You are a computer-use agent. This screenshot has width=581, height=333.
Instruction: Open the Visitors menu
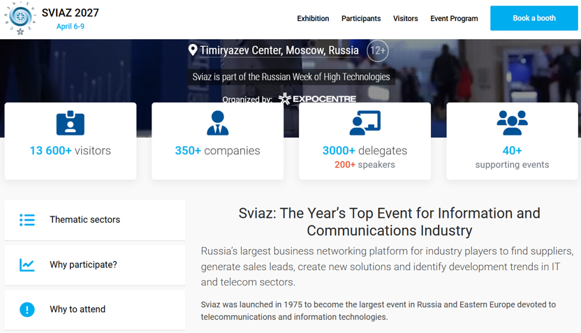(x=405, y=19)
